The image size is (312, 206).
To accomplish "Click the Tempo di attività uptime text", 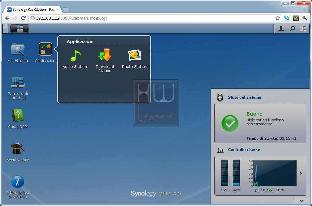I will pyautogui.click(x=271, y=138).
